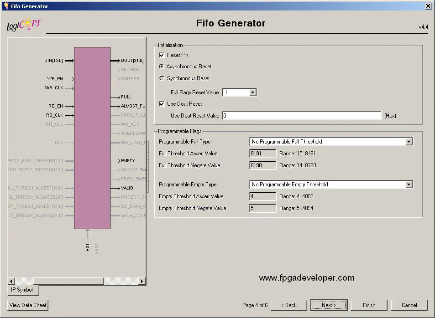This screenshot has width=435, height=318.
Task: Toggle the Use Dout Reset checkbox
Action: 162,104
